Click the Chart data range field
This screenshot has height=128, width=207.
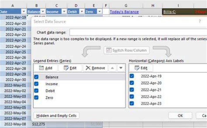tap(138, 32)
